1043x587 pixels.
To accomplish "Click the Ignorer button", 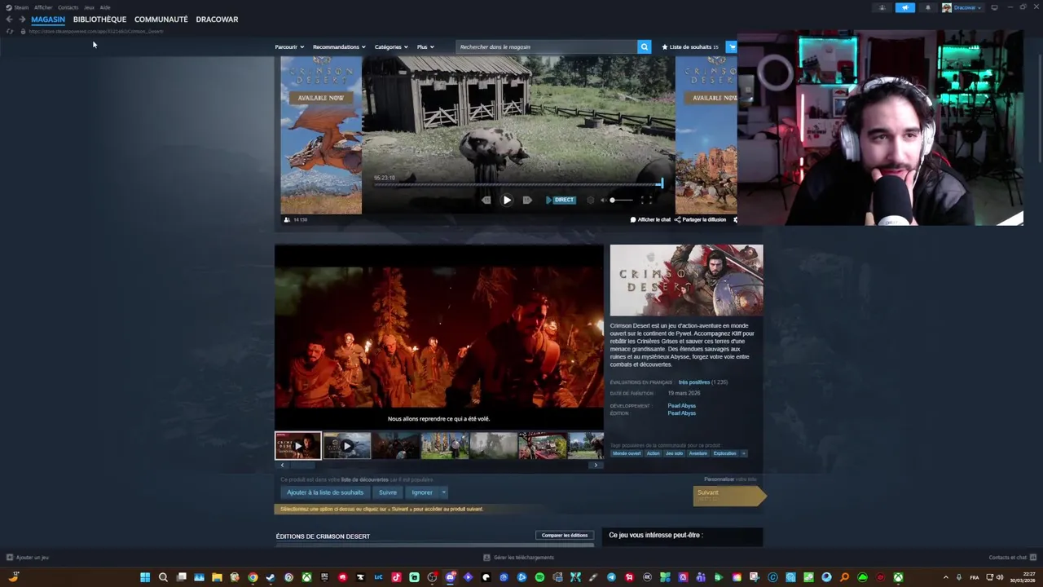I will (x=422, y=492).
